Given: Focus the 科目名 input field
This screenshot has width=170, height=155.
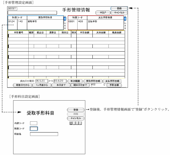Looking at the screenshot, I should click(x=44, y=134).
